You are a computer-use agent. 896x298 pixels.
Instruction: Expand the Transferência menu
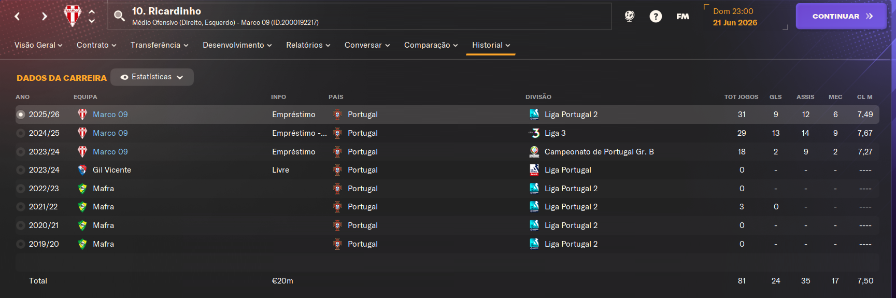click(159, 45)
